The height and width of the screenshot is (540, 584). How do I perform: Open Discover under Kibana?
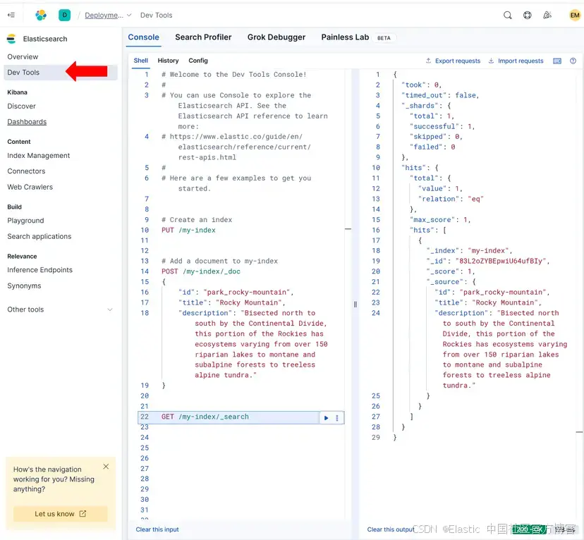coord(22,106)
